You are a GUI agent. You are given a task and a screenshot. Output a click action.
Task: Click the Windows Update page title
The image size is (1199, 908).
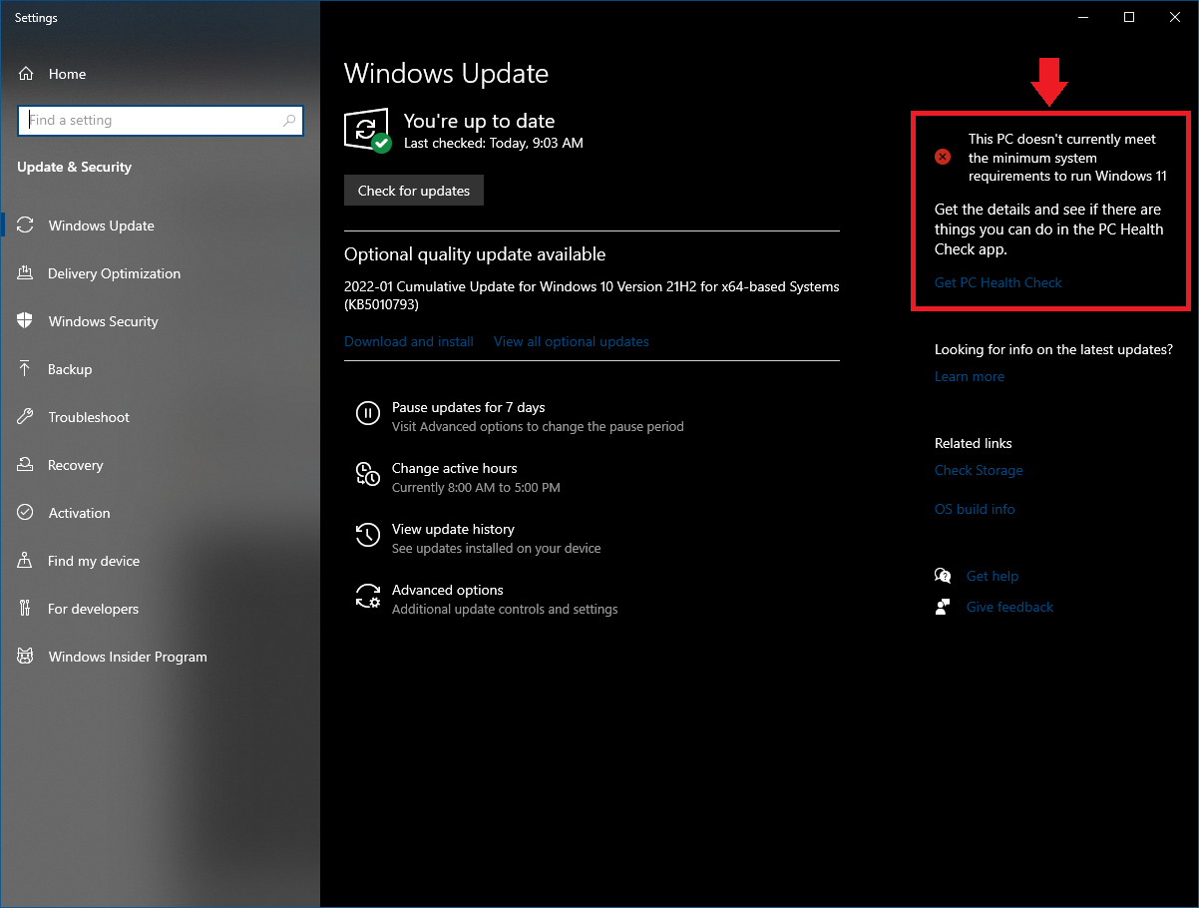tap(446, 74)
